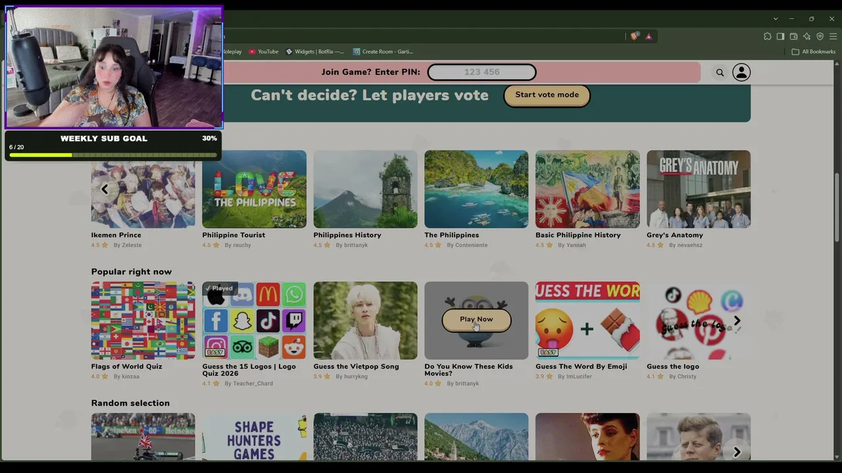Open the Ikemen Prince quiz thumbnail
The height and width of the screenshot is (473, 842).
point(143,189)
